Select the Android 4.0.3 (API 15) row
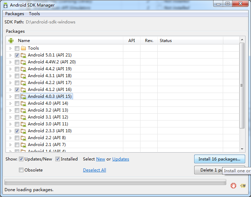 123,96
